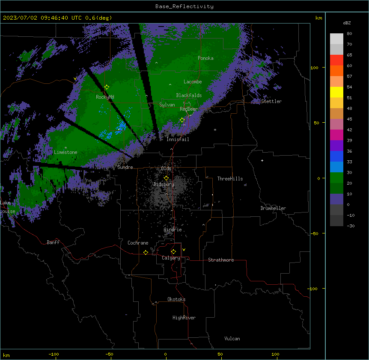Select the bright green 20-30 dBZ swatch
Screen dimensions: 369x360
[x=336, y=178]
